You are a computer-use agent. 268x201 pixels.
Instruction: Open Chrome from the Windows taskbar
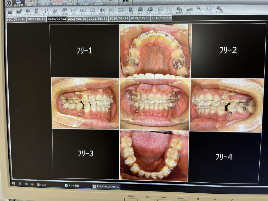32,184
